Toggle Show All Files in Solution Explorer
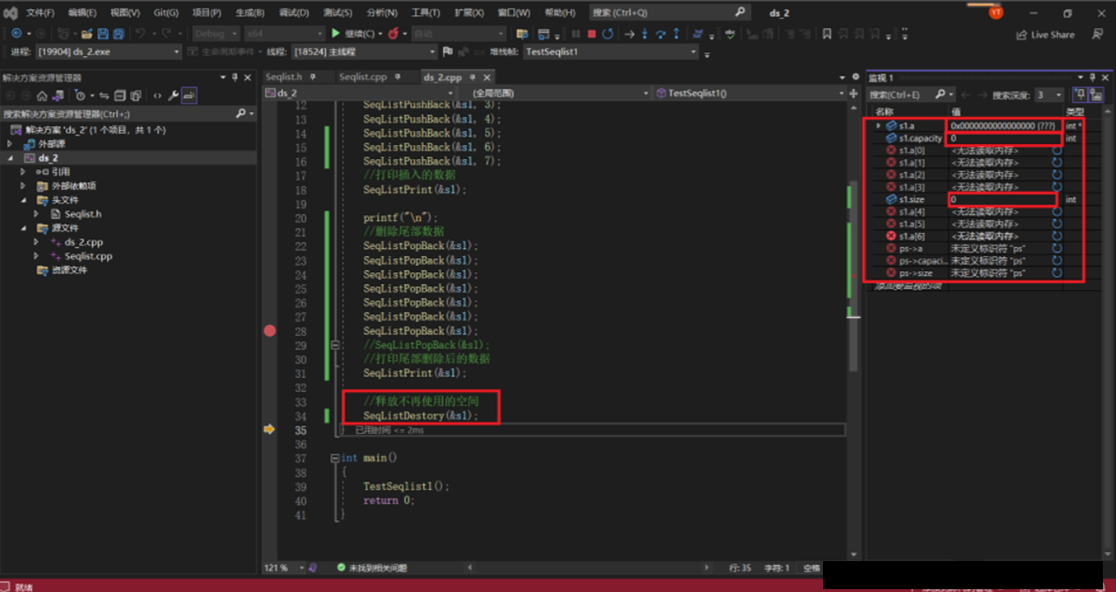The height and width of the screenshot is (592, 1116). click(x=135, y=96)
